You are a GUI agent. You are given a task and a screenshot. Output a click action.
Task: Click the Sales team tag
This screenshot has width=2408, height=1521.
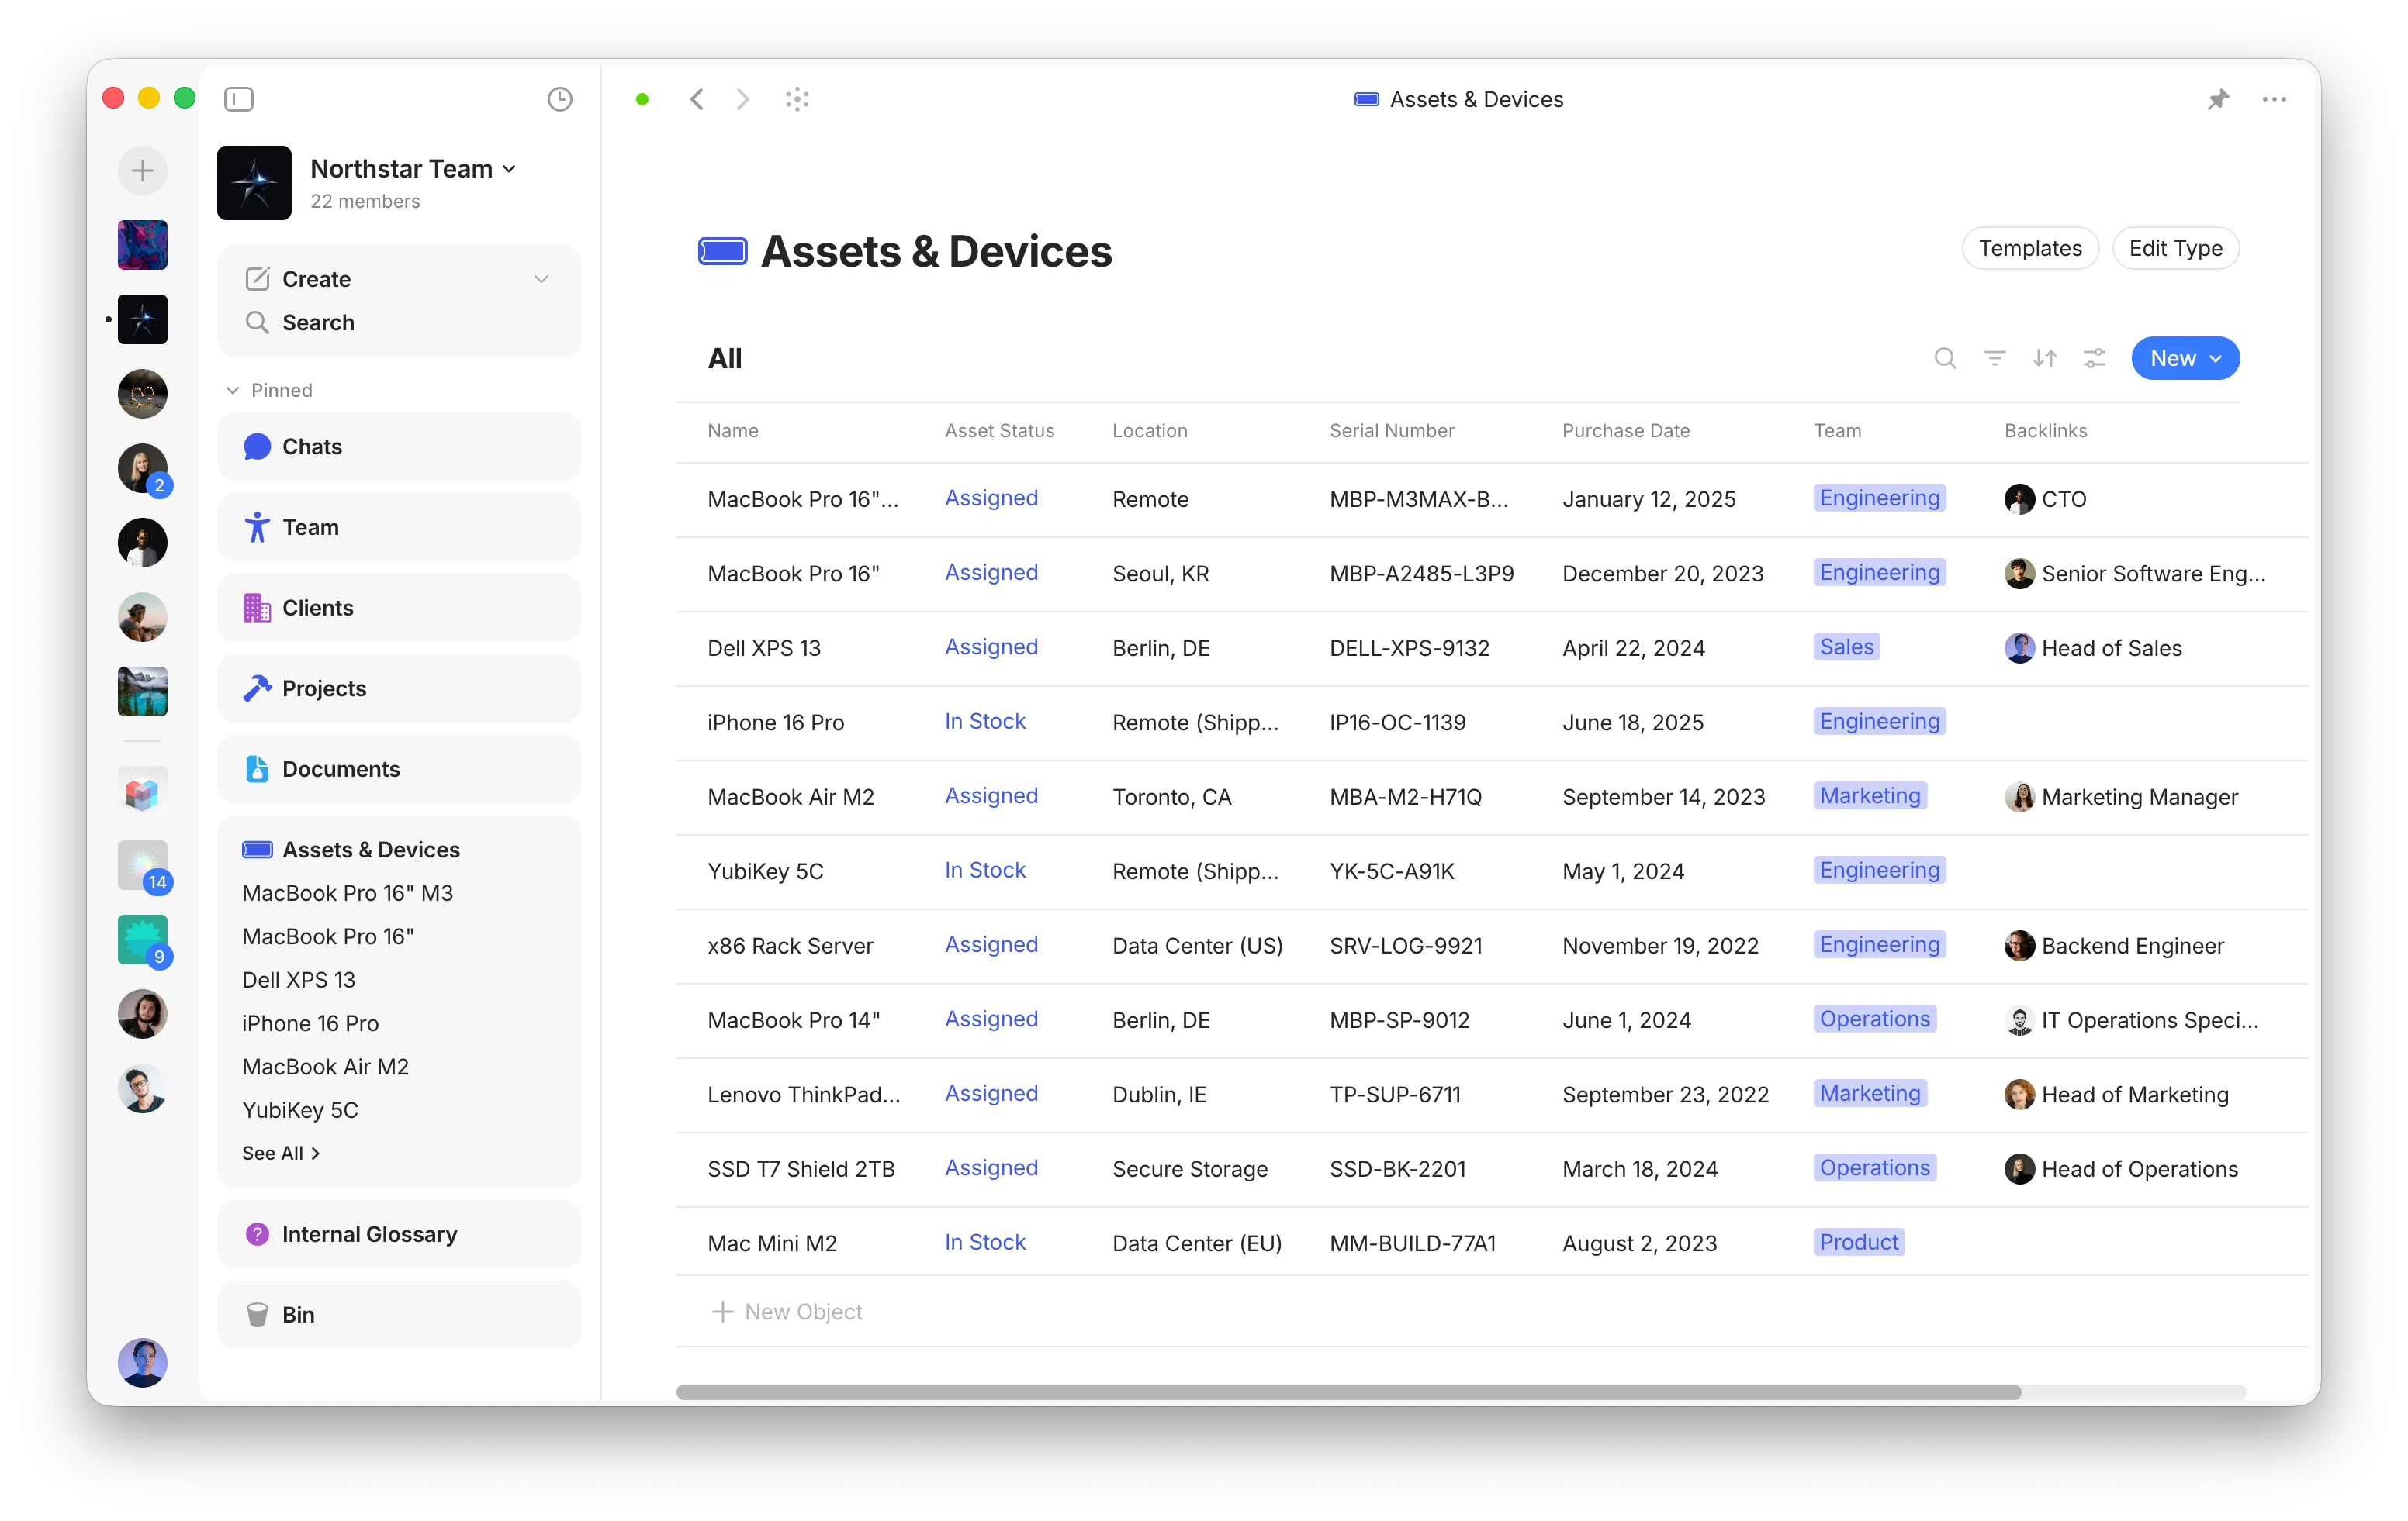coord(1846,647)
